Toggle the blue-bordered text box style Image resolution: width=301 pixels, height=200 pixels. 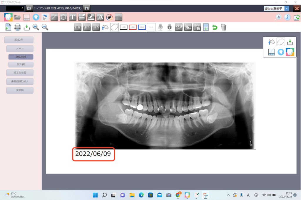(x=142, y=27)
